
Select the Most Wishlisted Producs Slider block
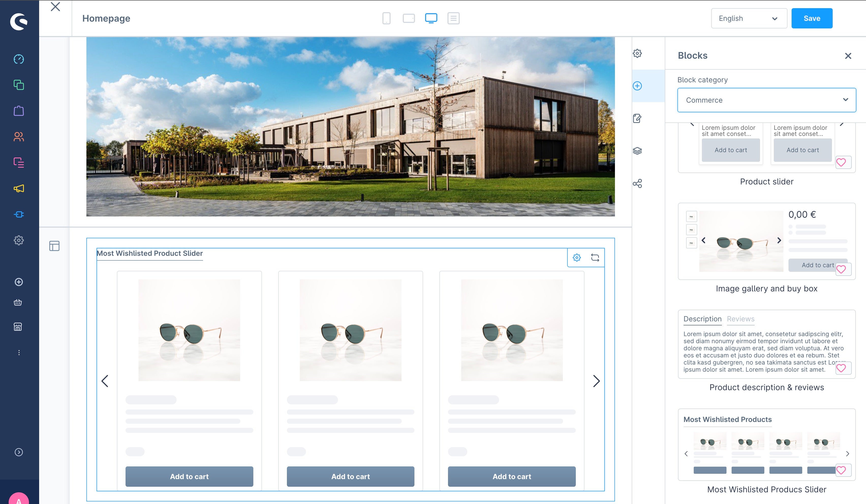click(x=766, y=445)
